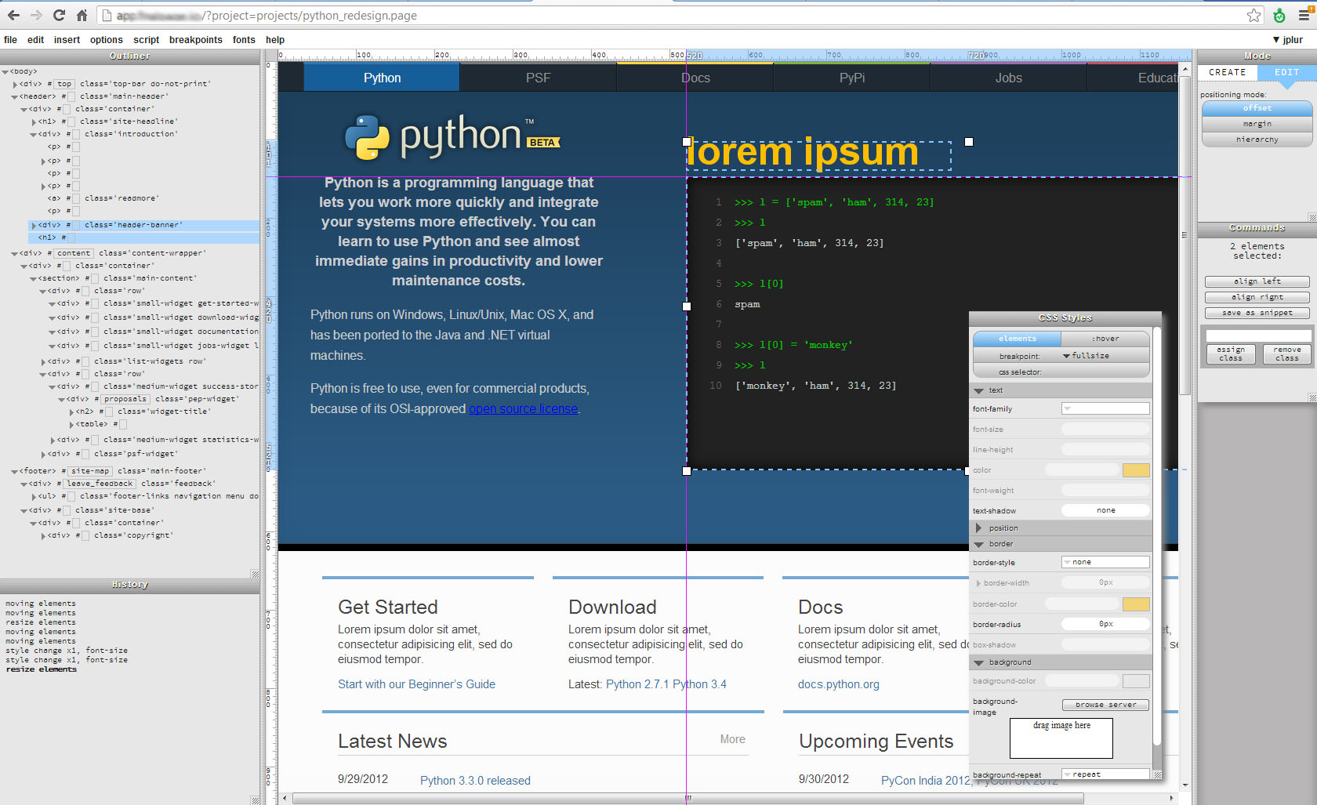Viewport: 1317px width, 805px height.
Task: Click the align left command button
Action: (x=1257, y=281)
